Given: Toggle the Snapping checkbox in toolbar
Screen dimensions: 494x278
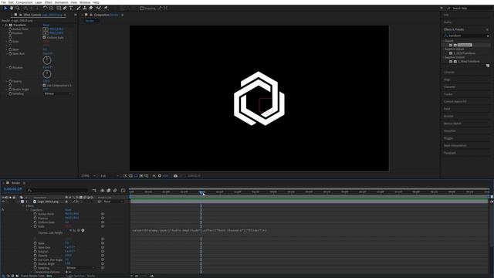Looking at the screenshot, I should tap(142, 8).
